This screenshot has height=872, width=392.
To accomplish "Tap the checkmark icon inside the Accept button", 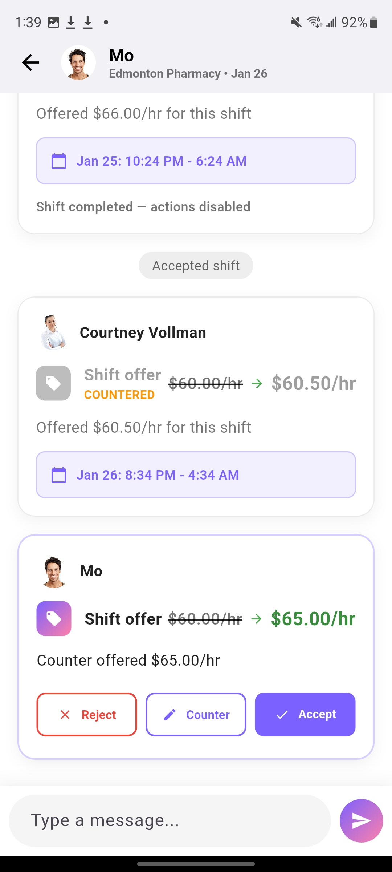I will point(282,714).
